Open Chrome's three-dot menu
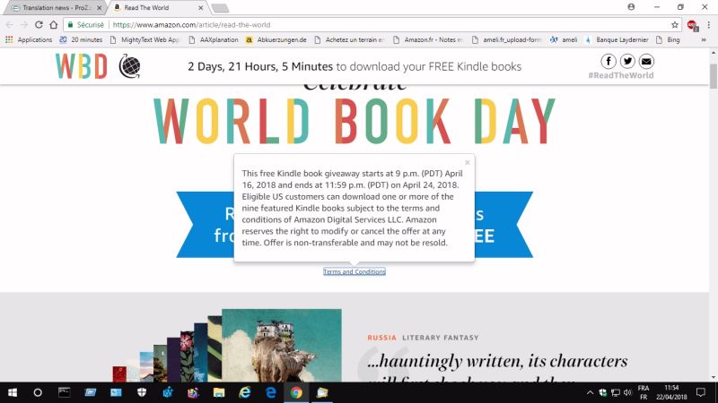Viewport: 718px width, 403px height. click(x=708, y=25)
